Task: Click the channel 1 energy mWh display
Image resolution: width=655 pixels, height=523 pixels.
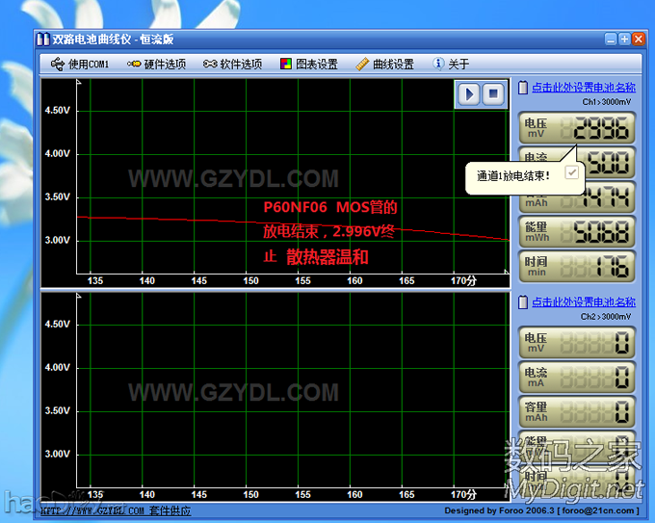Action: pyautogui.click(x=577, y=231)
